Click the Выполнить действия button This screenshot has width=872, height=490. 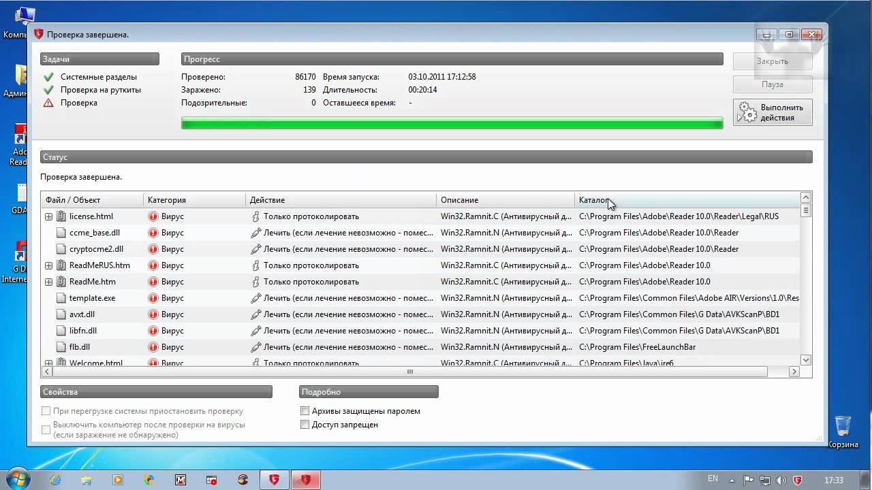pyautogui.click(x=773, y=112)
